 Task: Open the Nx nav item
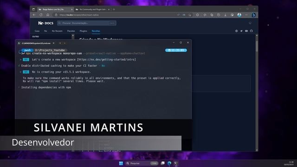(x=45, y=31)
